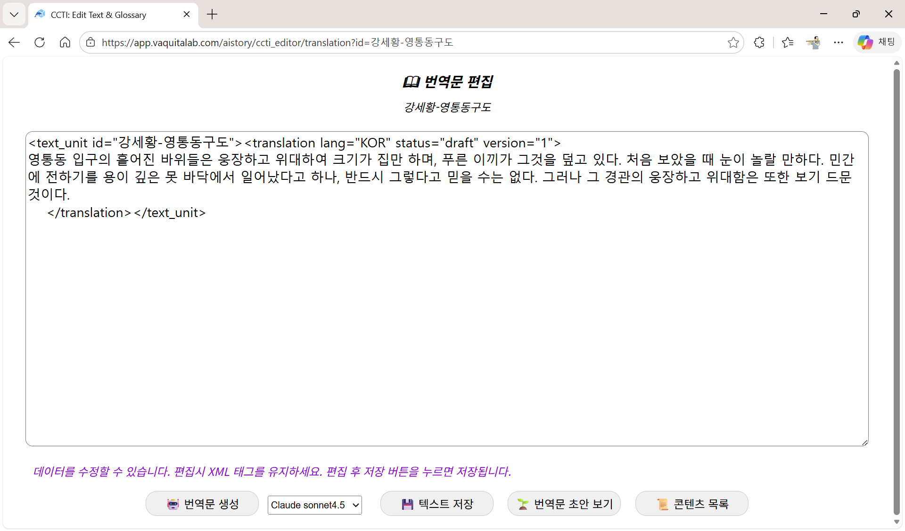Viewport: 905px width, 531px height.
Task: Open a new browser tab
Action: (212, 15)
